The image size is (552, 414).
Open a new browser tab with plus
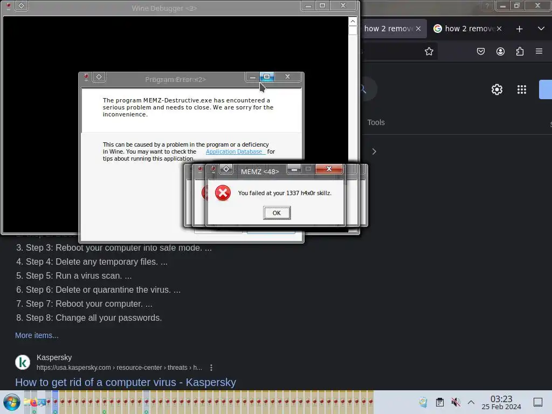(x=519, y=29)
